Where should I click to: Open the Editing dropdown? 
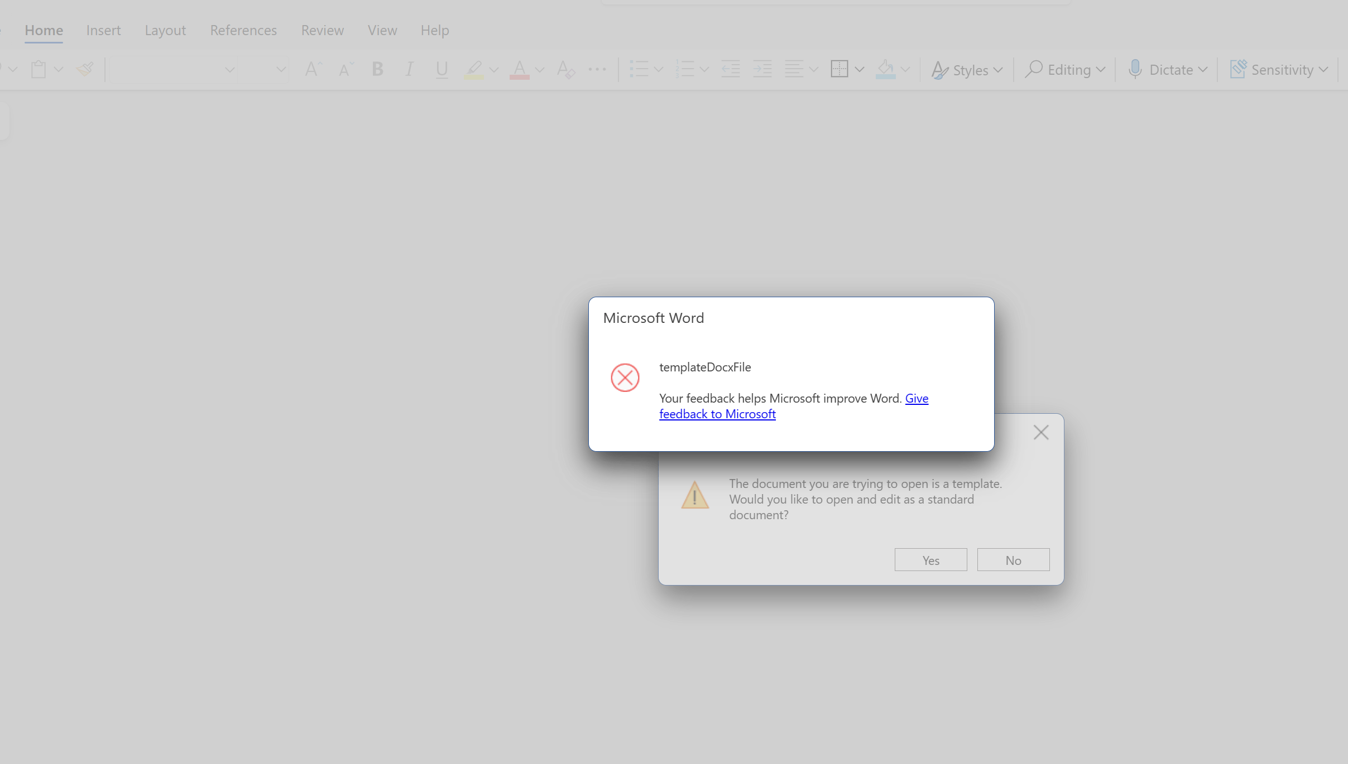(1065, 70)
